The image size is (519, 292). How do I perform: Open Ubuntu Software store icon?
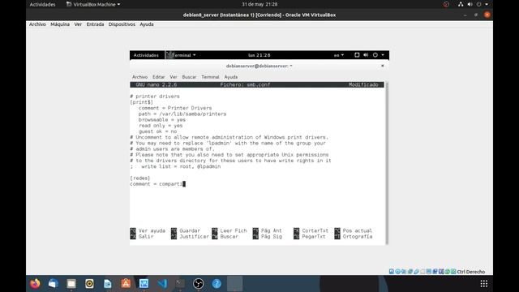point(126,284)
